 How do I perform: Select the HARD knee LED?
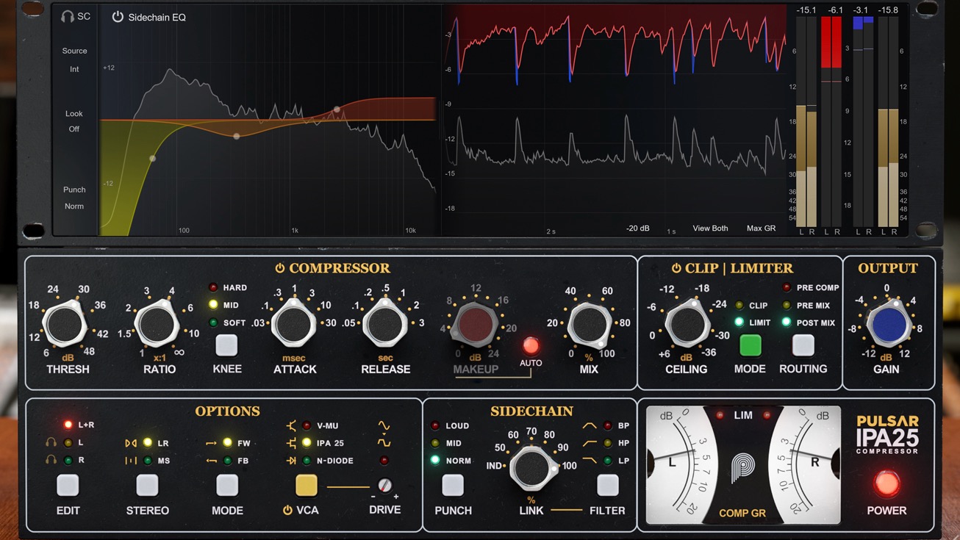pos(213,288)
